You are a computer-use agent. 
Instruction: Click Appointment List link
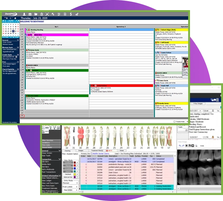8,52
